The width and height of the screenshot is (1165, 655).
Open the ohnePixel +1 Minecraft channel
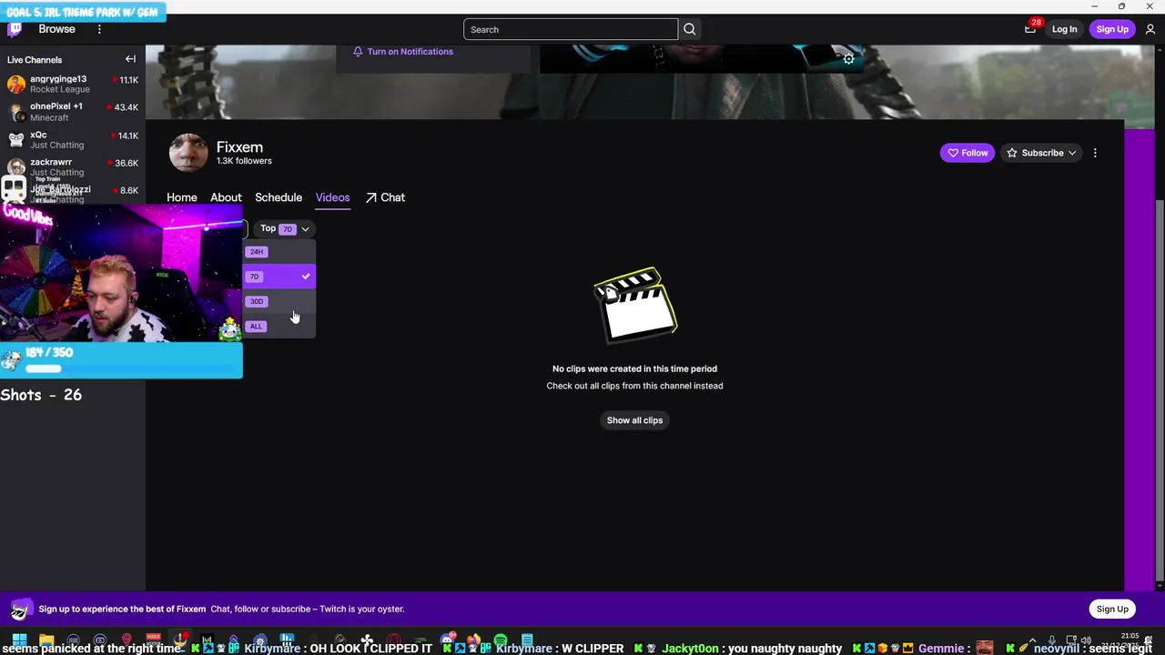click(x=73, y=112)
